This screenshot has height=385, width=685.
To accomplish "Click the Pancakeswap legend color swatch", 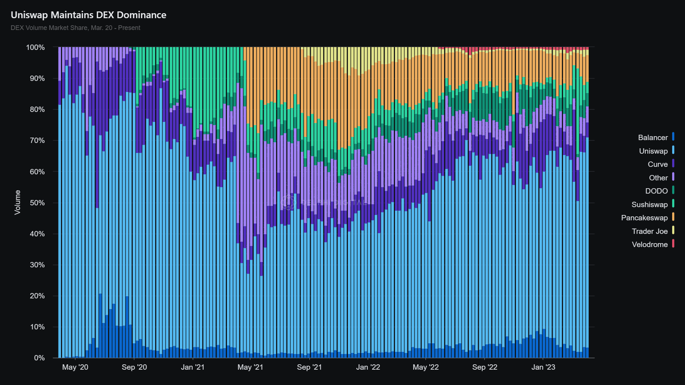I will [x=673, y=217].
